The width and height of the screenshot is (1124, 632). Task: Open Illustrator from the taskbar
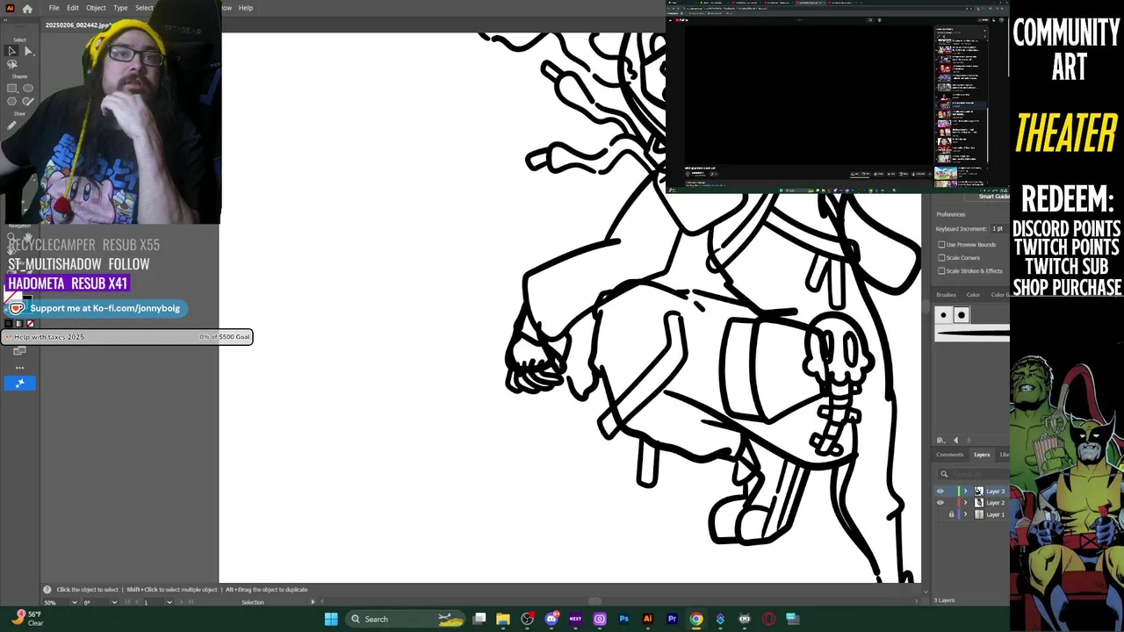click(x=648, y=619)
